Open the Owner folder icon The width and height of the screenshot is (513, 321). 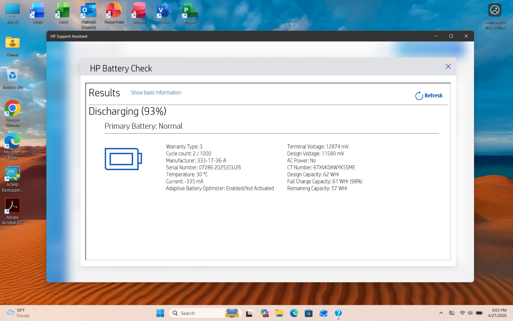(x=13, y=47)
